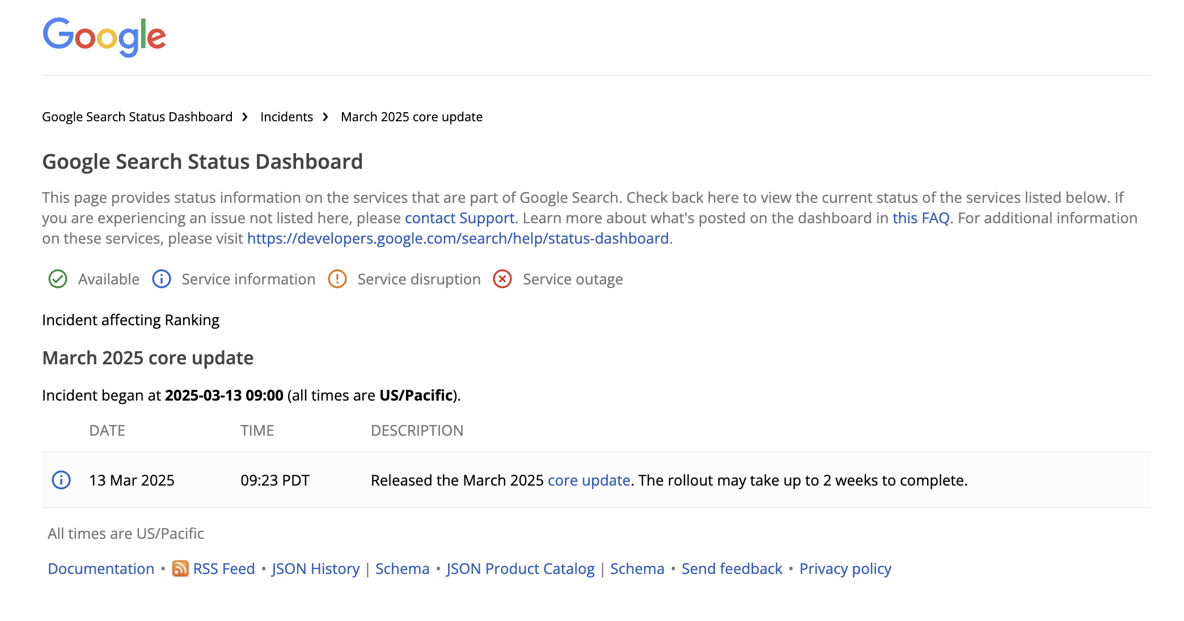Click the blue Service information legend icon
Screen dimensions: 1184x621
[x=162, y=279]
